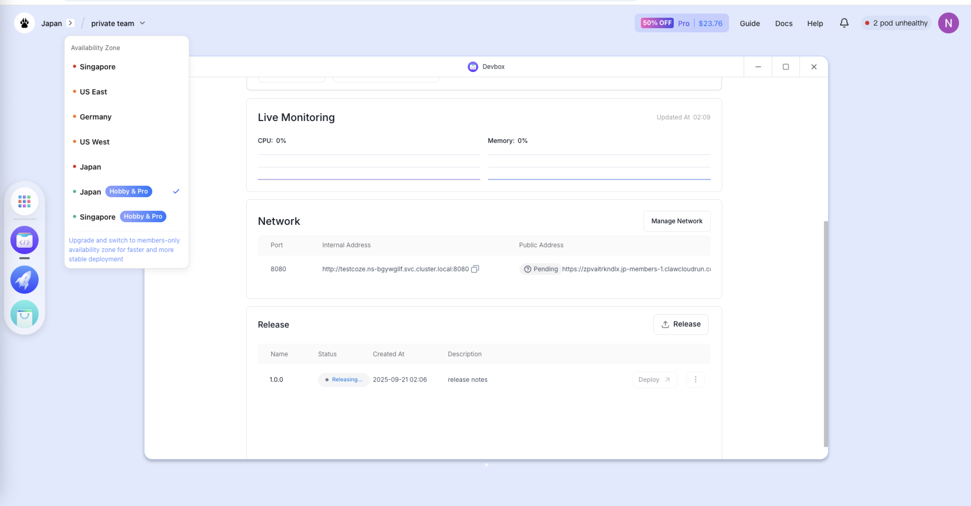Open the private team dropdown
This screenshot has width=971, height=506.
[x=118, y=23]
